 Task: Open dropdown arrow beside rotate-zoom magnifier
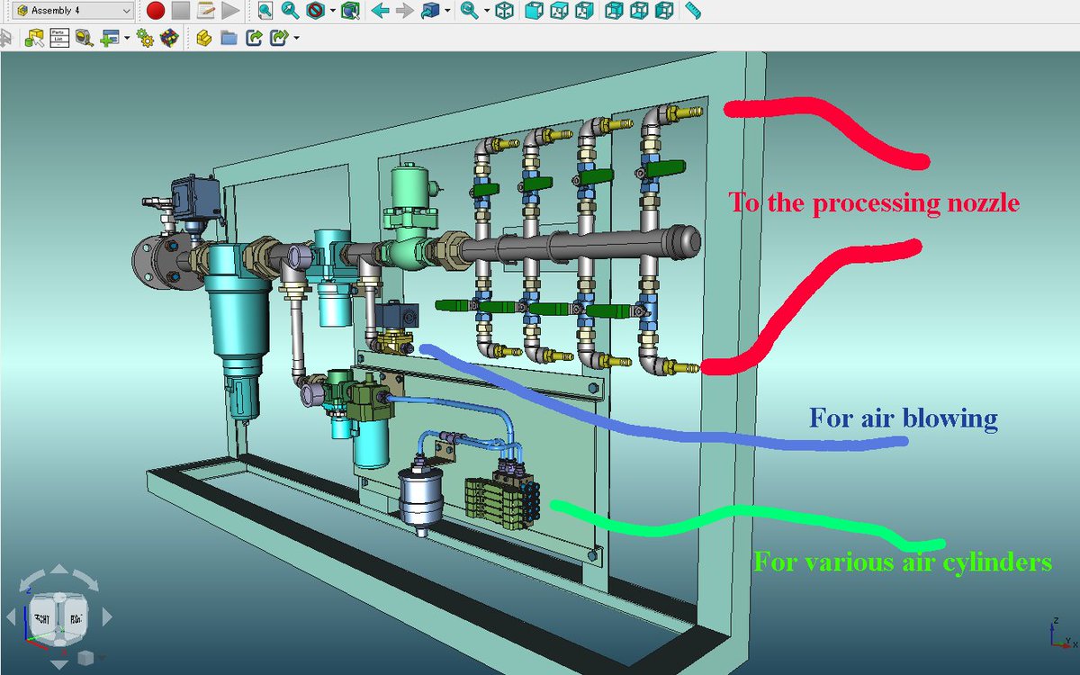tap(486, 11)
